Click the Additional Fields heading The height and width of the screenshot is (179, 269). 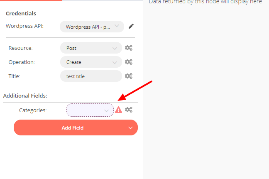(x=25, y=96)
